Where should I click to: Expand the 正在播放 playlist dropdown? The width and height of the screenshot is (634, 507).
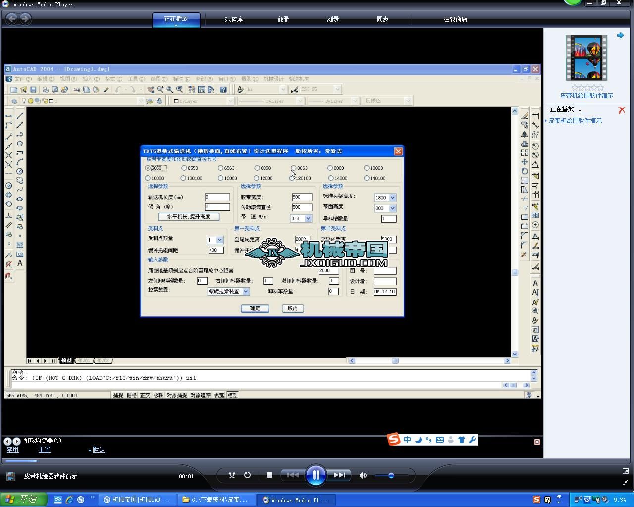pyautogui.click(x=580, y=110)
